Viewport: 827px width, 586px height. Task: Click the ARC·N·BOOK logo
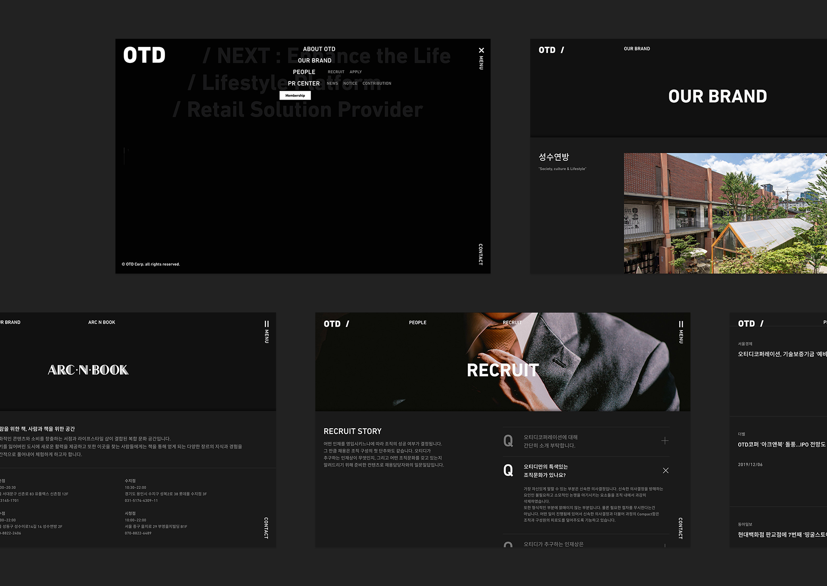click(88, 370)
